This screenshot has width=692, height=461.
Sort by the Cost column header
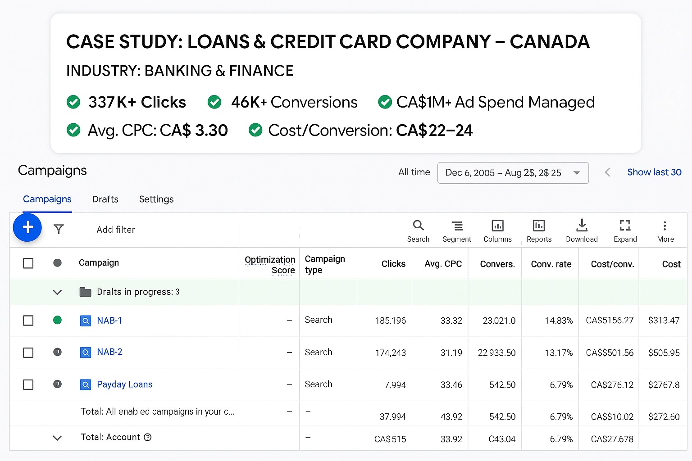click(671, 264)
